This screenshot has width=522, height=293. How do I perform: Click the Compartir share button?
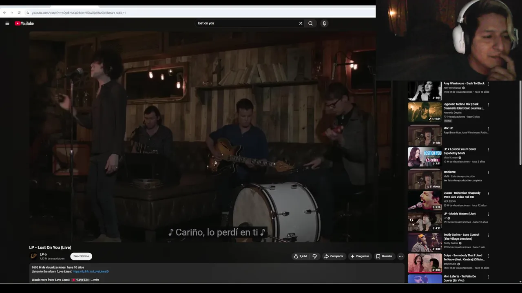click(334, 256)
